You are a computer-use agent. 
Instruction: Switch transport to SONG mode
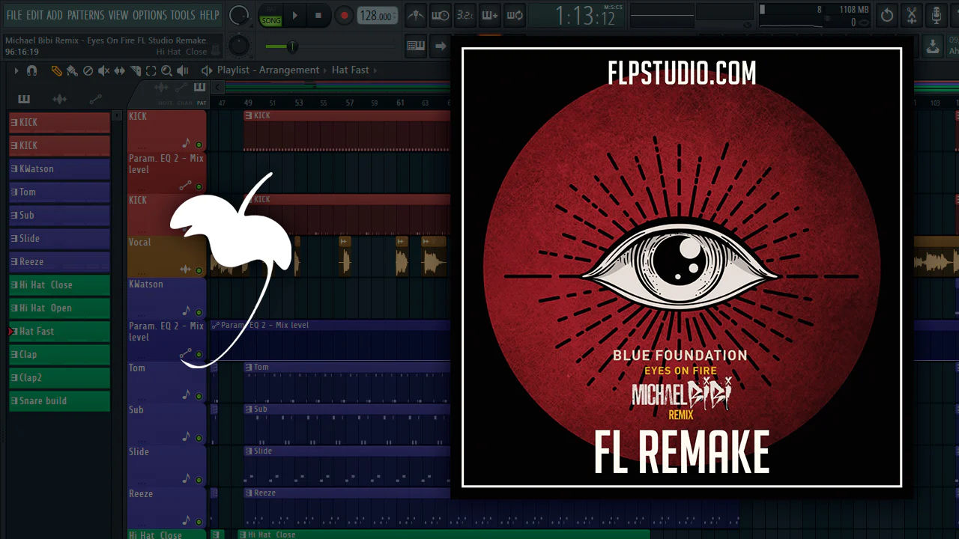click(271, 20)
